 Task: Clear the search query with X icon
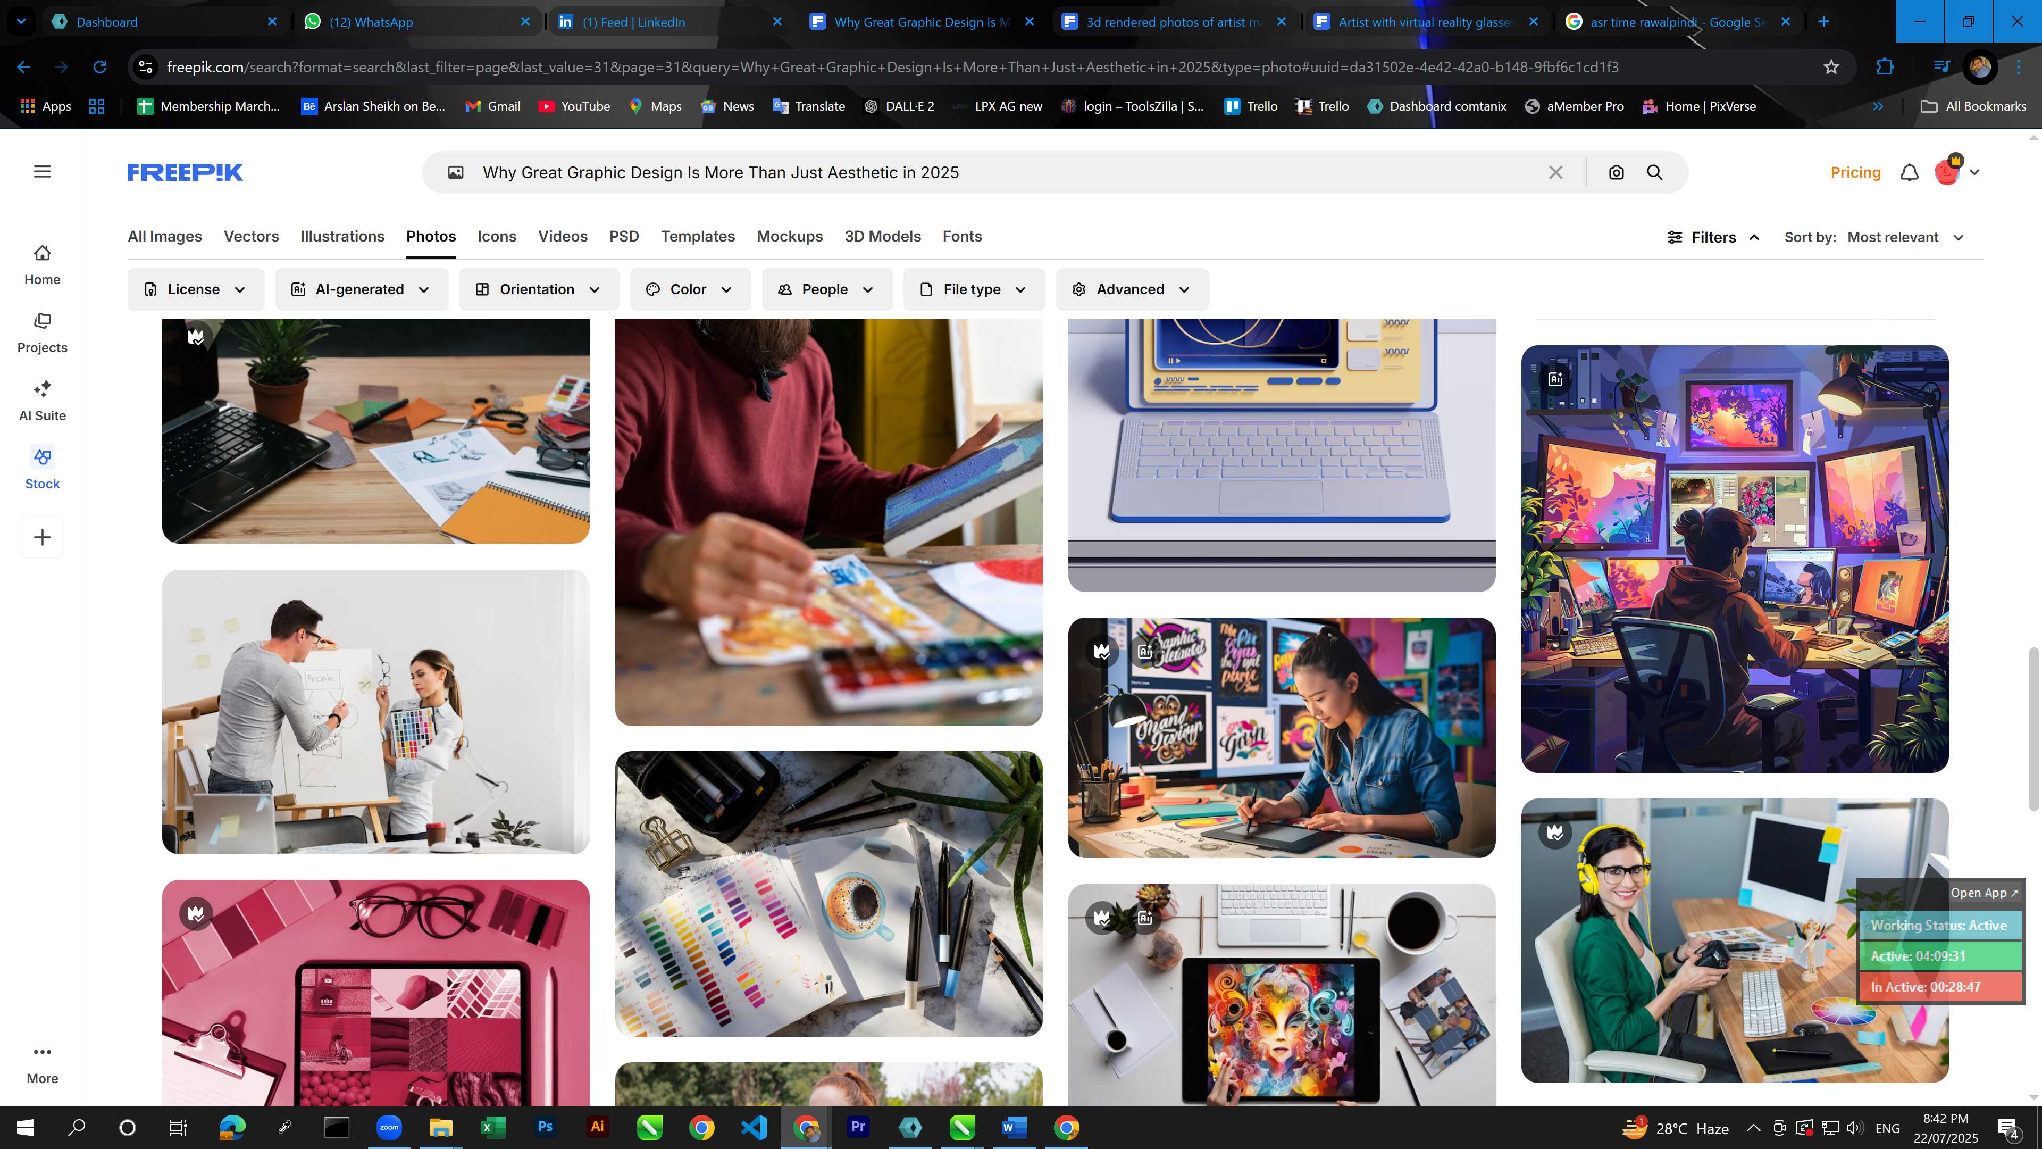tap(1555, 172)
